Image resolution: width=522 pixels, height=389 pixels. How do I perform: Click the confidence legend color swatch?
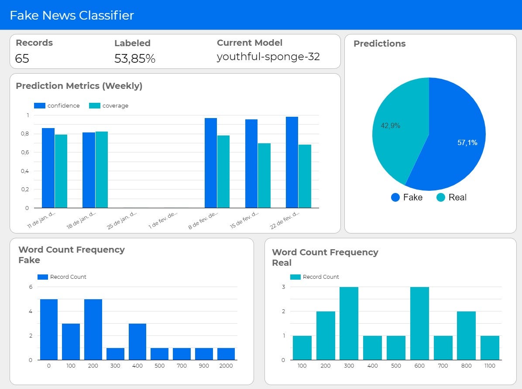[40, 106]
